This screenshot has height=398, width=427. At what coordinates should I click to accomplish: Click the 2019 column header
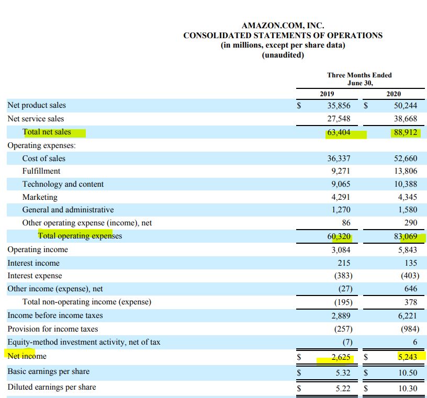tap(327, 94)
